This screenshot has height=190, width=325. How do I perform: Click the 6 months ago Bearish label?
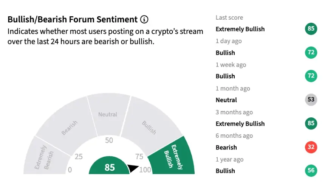pyautogui.click(x=226, y=148)
